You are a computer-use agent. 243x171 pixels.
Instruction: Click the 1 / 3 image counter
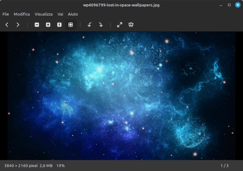click(x=224, y=166)
